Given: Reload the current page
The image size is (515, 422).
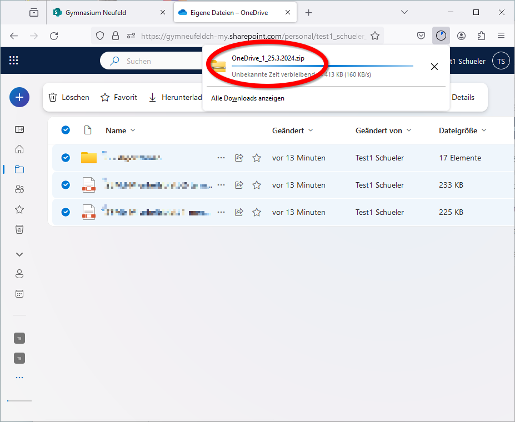Looking at the screenshot, I should coord(54,36).
